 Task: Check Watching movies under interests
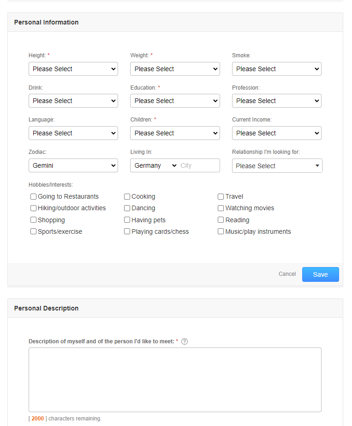point(221,208)
